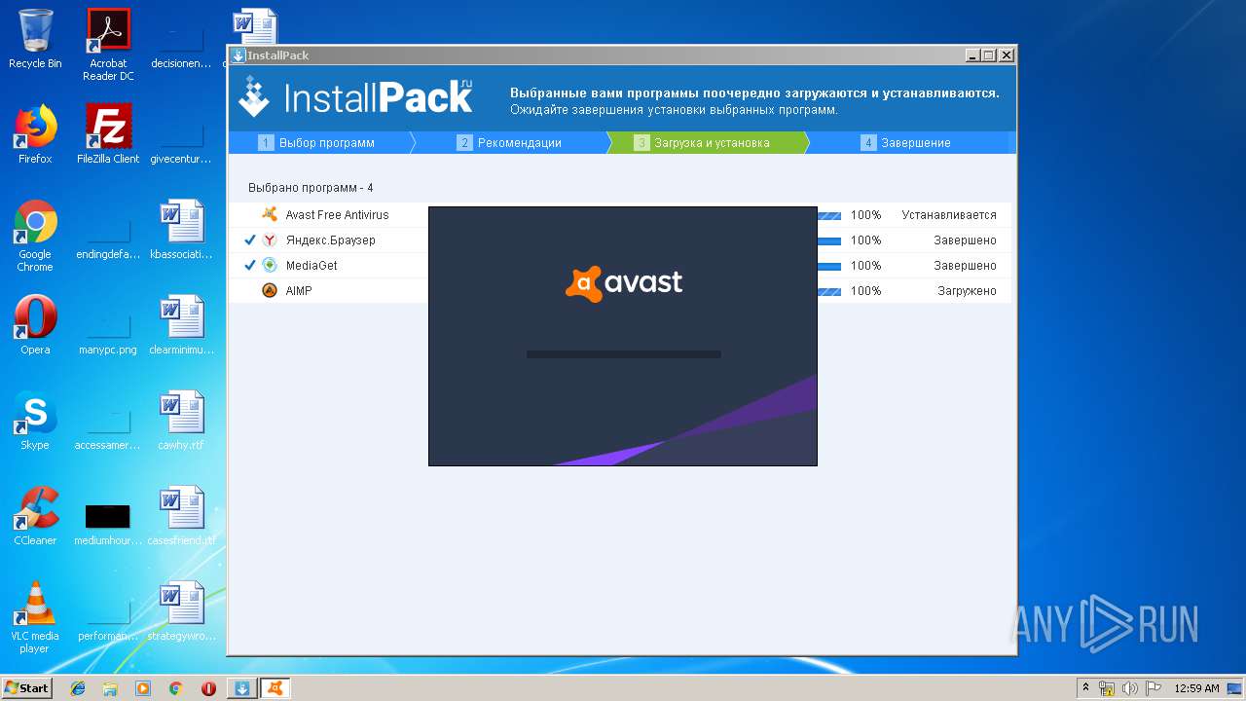This screenshot has height=701, width=1246.
Task: Open the Start menu
Action: (27, 688)
